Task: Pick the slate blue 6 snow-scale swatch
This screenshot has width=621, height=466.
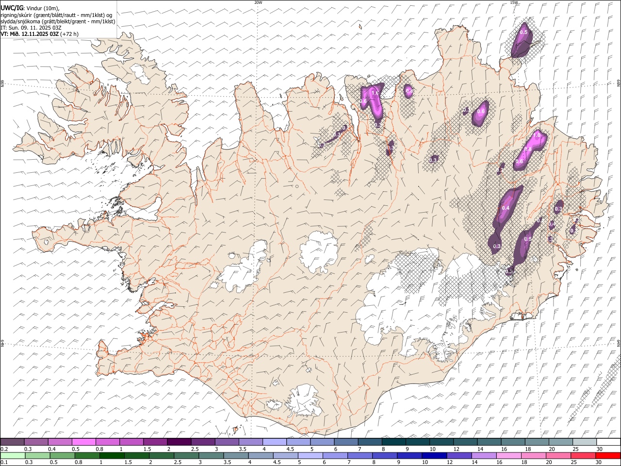Action: click(346, 442)
